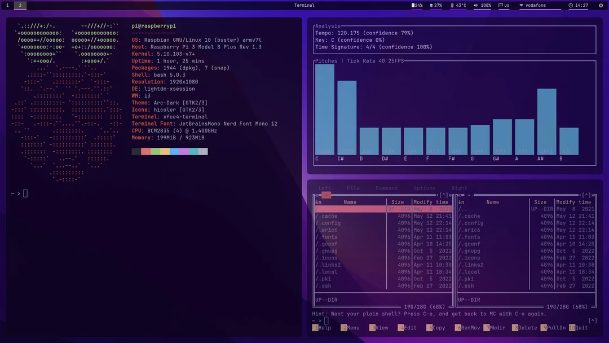Click the volume icon in the status bar

[x=475, y=6]
